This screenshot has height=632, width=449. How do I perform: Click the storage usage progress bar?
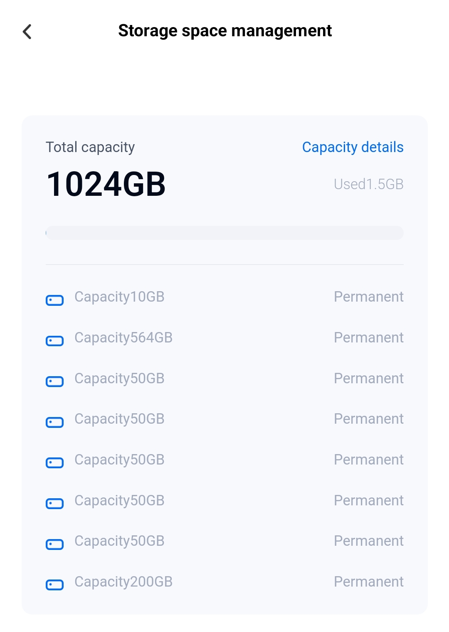224,233
